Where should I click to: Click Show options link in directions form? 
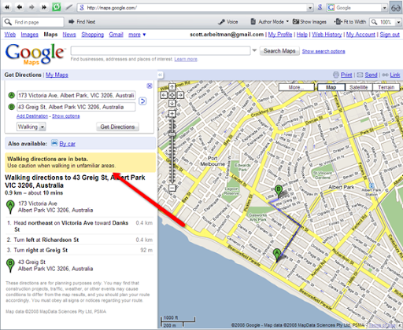tap(66, 116)
